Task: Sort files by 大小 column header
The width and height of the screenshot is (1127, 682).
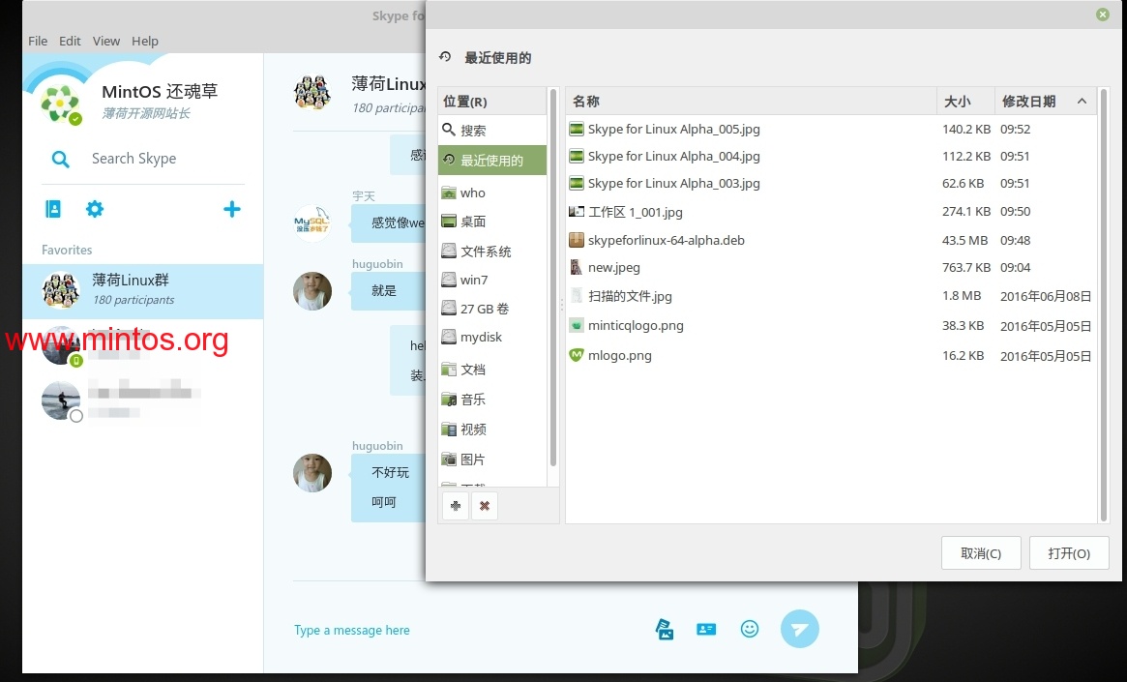Action: pos(966,102)
